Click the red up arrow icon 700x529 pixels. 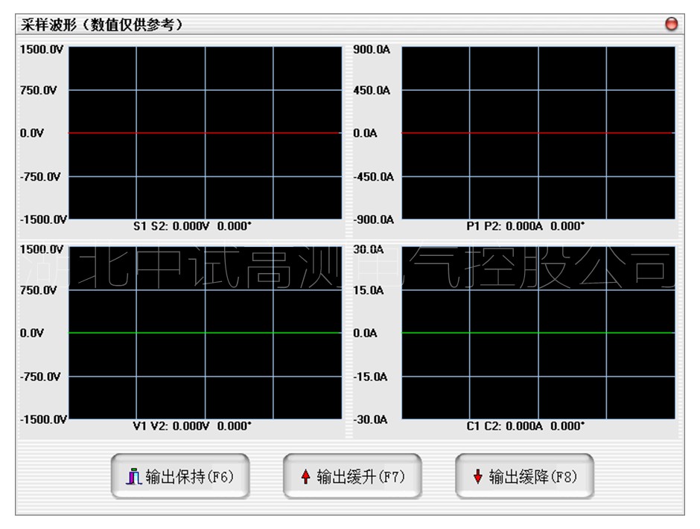[x=305, y=478]
